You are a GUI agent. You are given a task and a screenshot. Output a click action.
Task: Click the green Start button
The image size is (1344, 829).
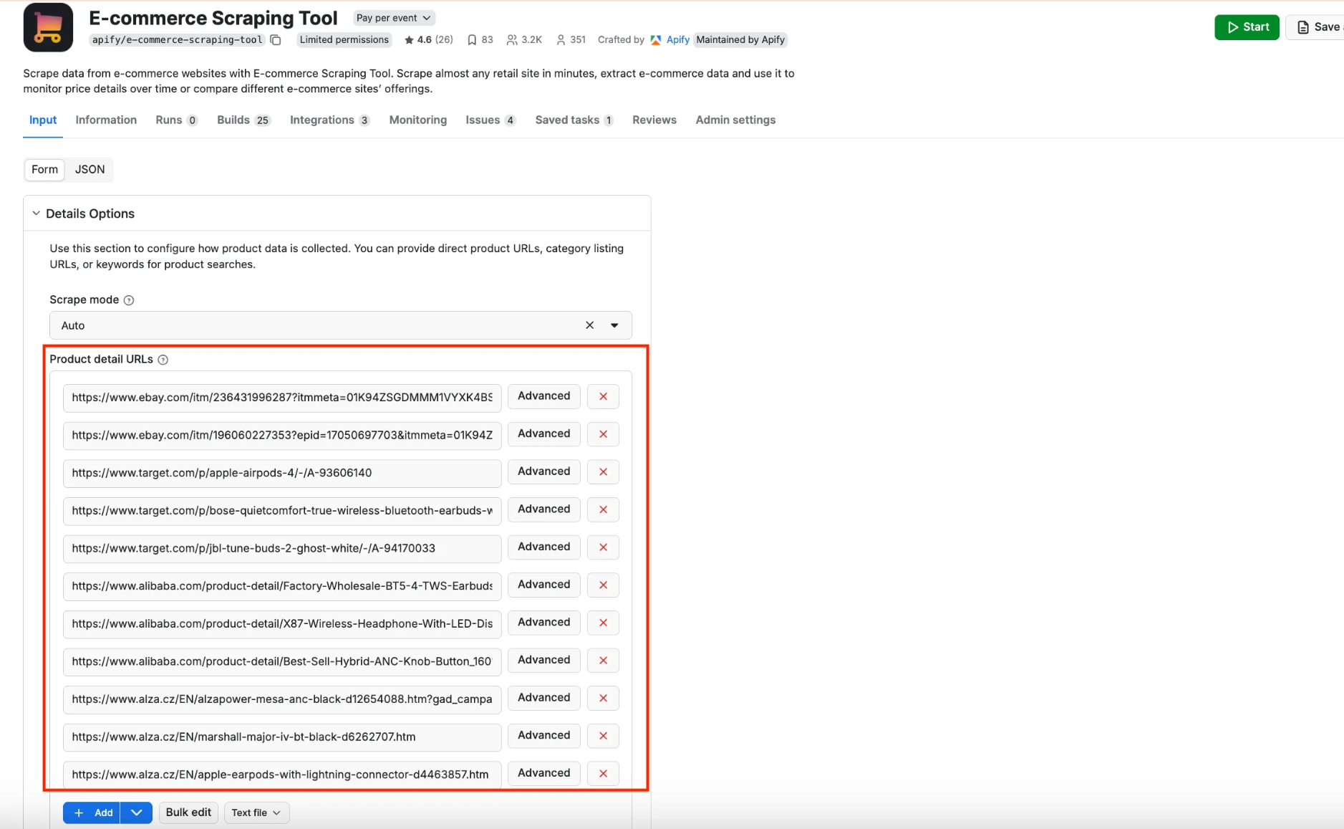(1246, 27)
